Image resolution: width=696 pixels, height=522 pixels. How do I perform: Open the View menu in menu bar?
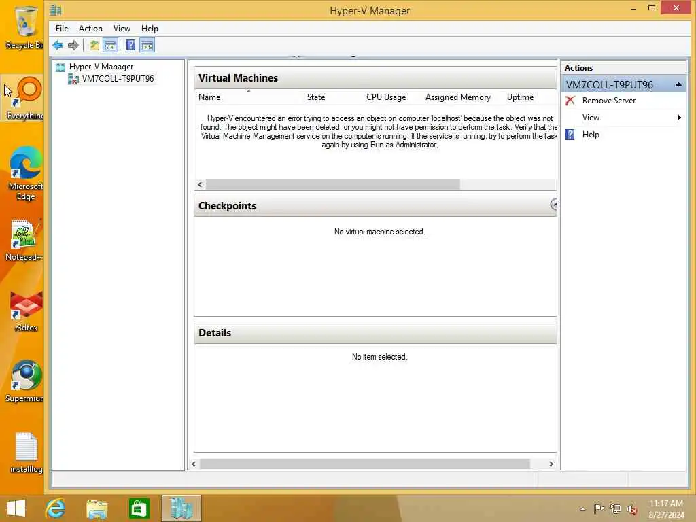coord(122,29)
